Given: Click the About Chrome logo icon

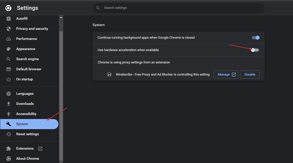Looking at the screenshot, I should (x=9, y=158).
